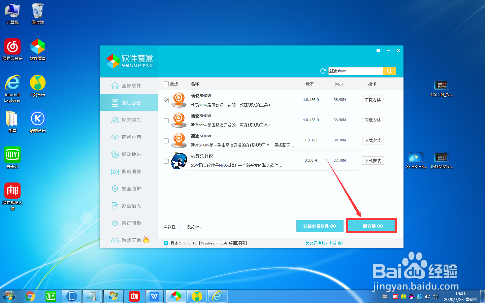Select the 游戏天地 category
This screenshot has width=485, height=303.
click(129, 240)
